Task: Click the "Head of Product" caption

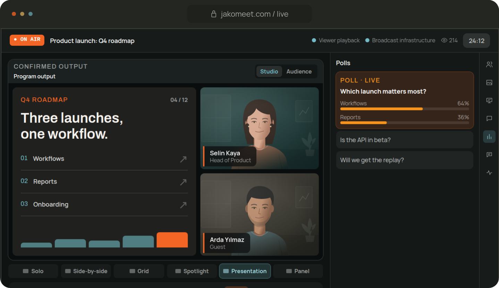Action: [230, 160]
